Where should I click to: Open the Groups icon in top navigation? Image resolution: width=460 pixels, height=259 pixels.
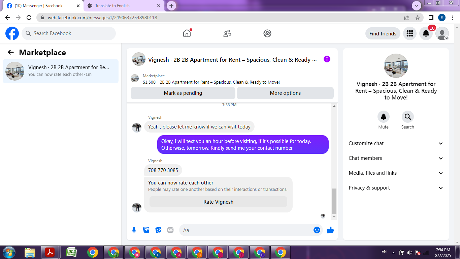tap(267, 33)
